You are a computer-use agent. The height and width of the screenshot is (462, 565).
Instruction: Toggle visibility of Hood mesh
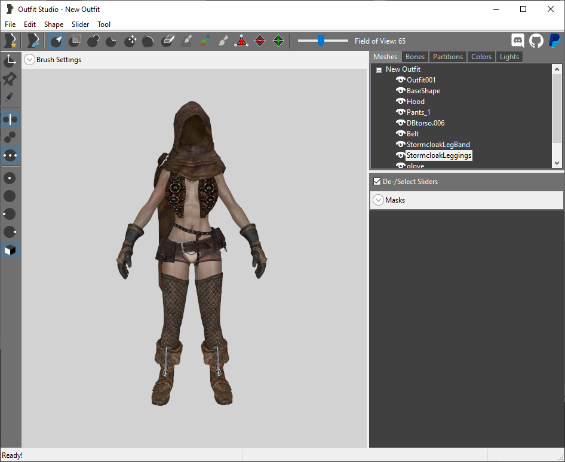pos(400,102)
